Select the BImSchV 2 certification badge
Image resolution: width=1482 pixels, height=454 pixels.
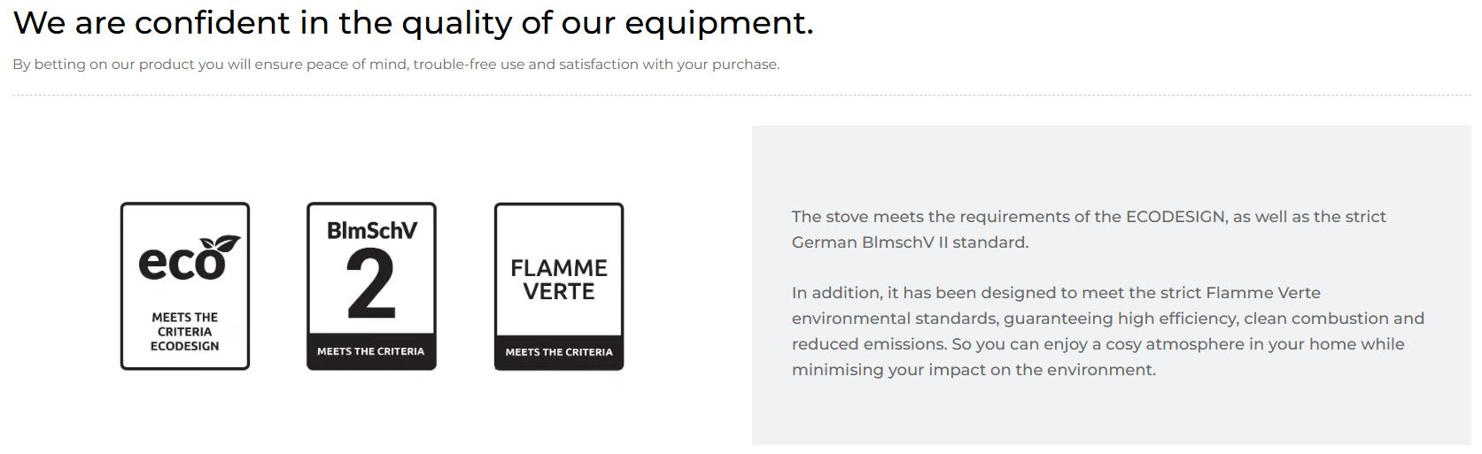[x=371, y=286]
